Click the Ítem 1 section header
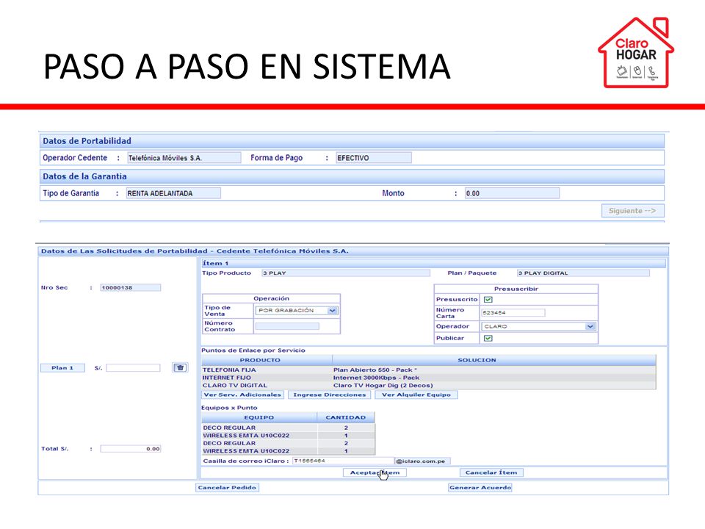 point(433,263)
